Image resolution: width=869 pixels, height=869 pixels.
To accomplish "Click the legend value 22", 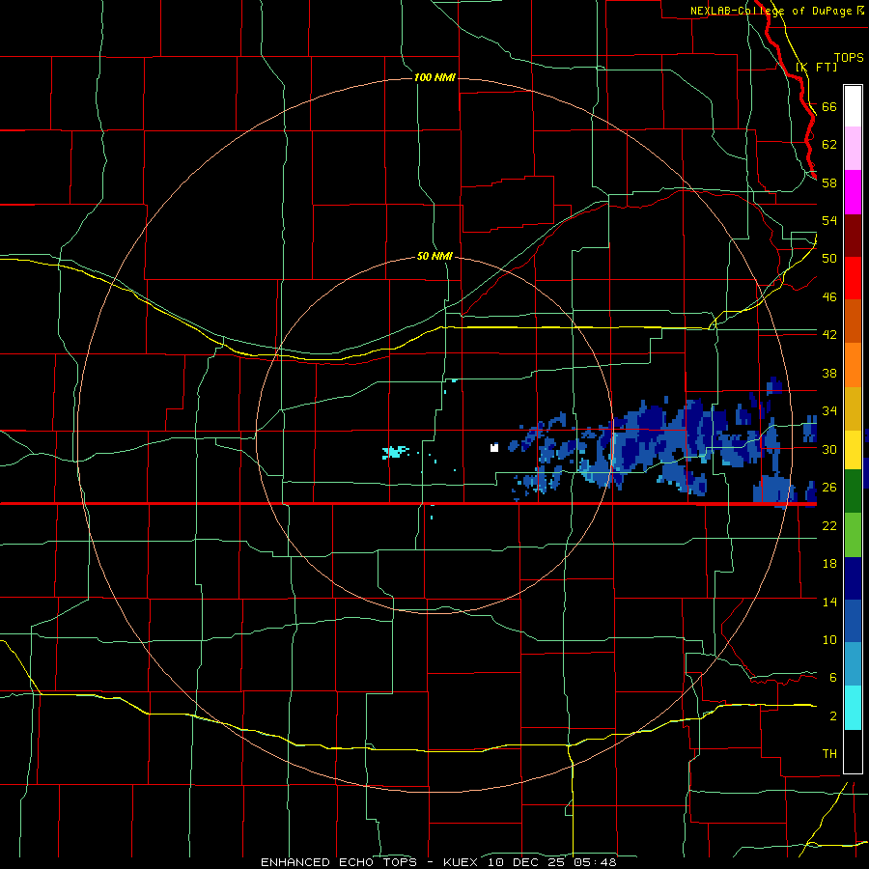I will (829, 525).
